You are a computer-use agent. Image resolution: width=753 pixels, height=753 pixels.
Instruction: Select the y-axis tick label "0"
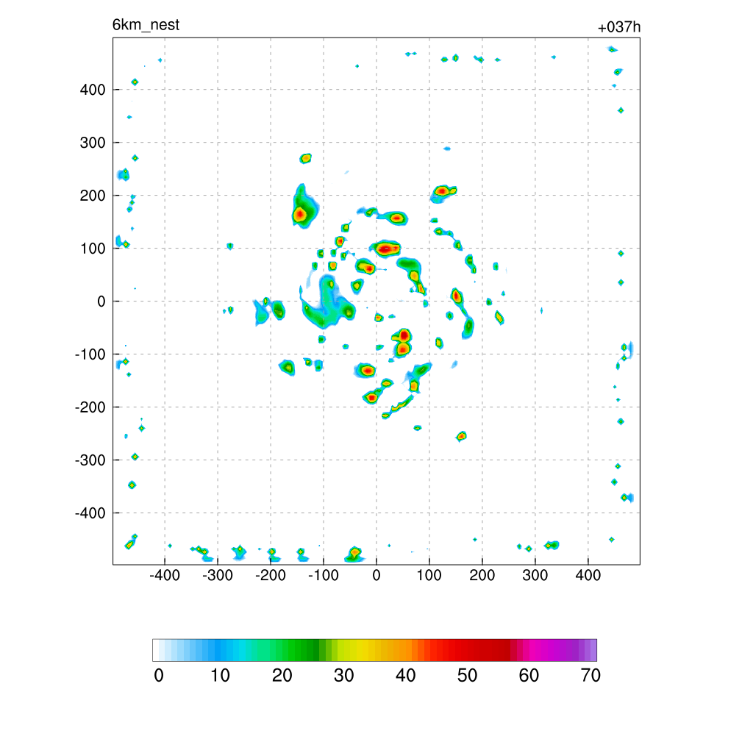[101, 301]
